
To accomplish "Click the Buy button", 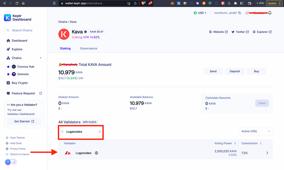I will [257, 71].
